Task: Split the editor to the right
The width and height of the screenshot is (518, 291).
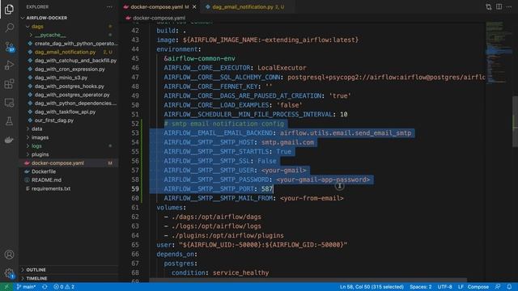Action: (499, 6)
